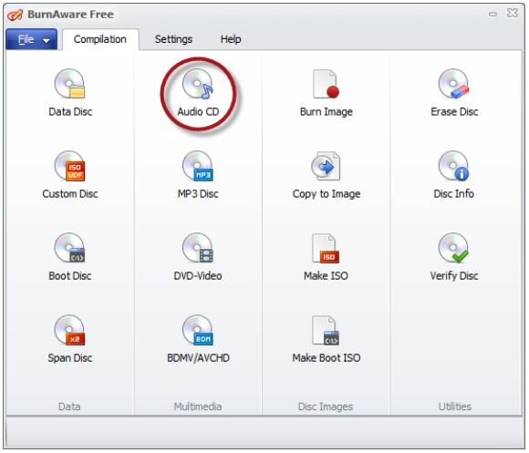Select the Make Boot ISO tool
Viewport: 529px width, 453px height.
(327, 339)
